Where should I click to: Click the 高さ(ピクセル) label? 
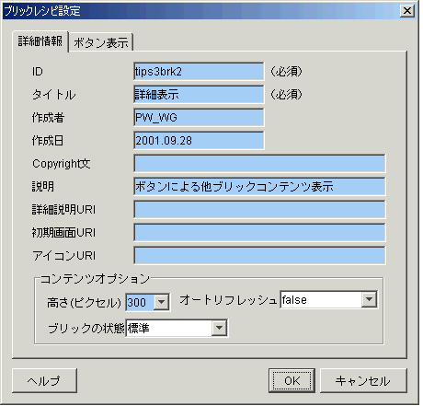pyautogui.click(x=85, y=303)
